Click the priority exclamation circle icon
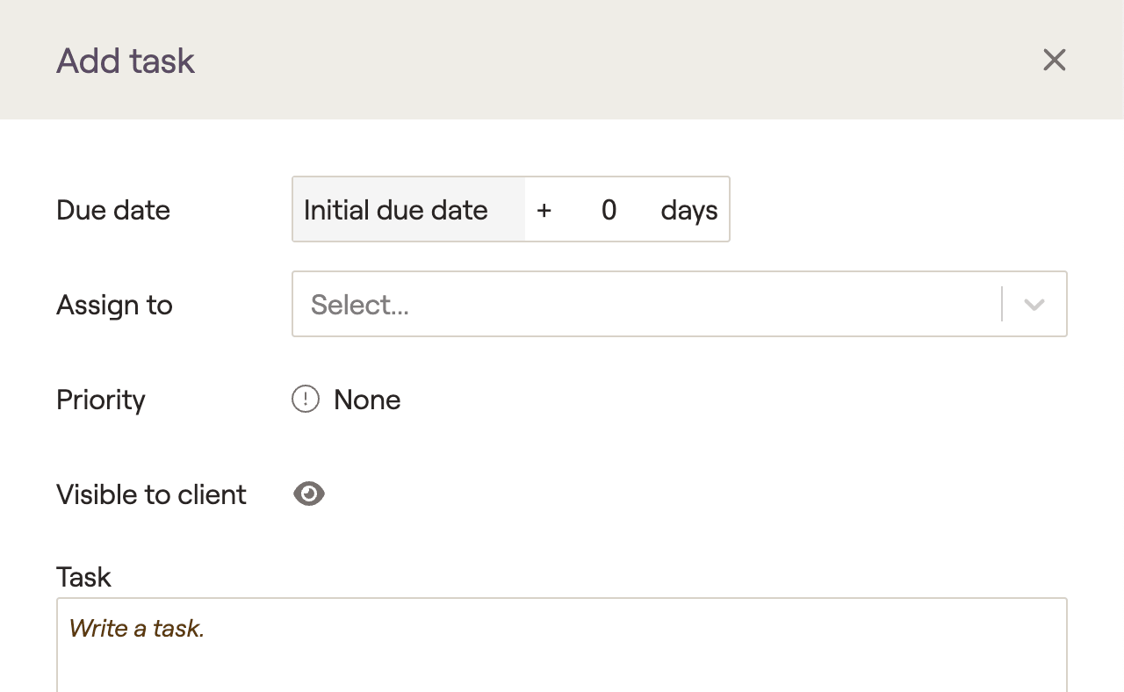1124x692 pixels. [x=306, y=400]
